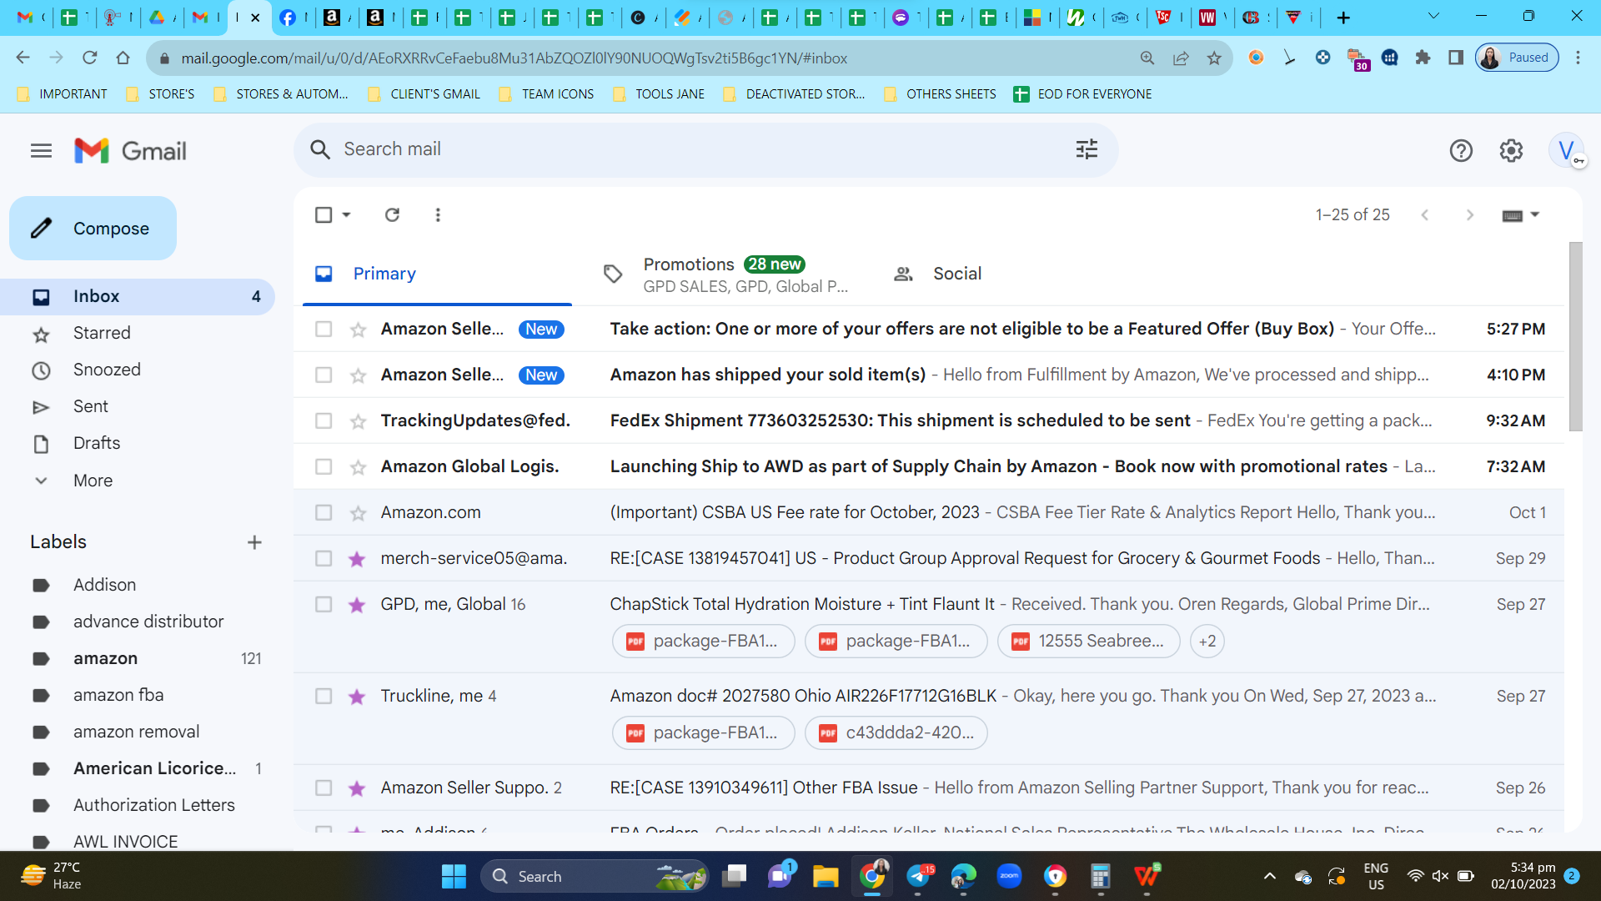1601x901 pixels.
Task: Show the +2 more attachments chip
Action: point(1207,642)
